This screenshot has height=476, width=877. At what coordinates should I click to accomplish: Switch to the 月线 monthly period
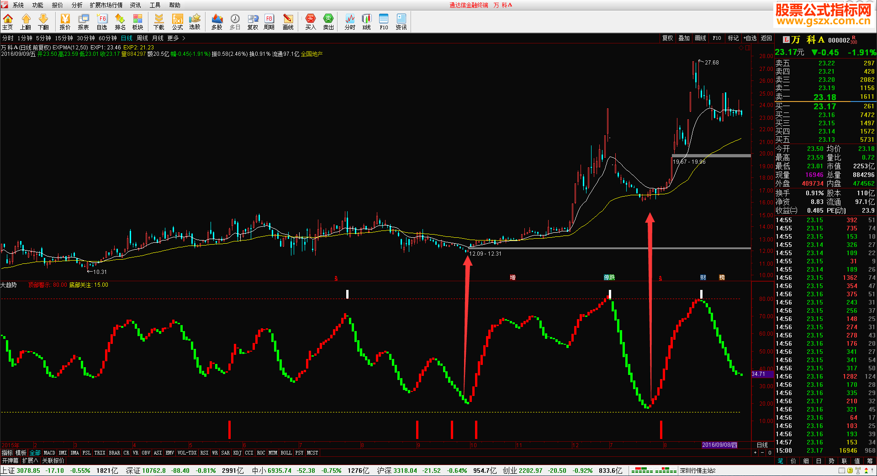click(158, 38)
